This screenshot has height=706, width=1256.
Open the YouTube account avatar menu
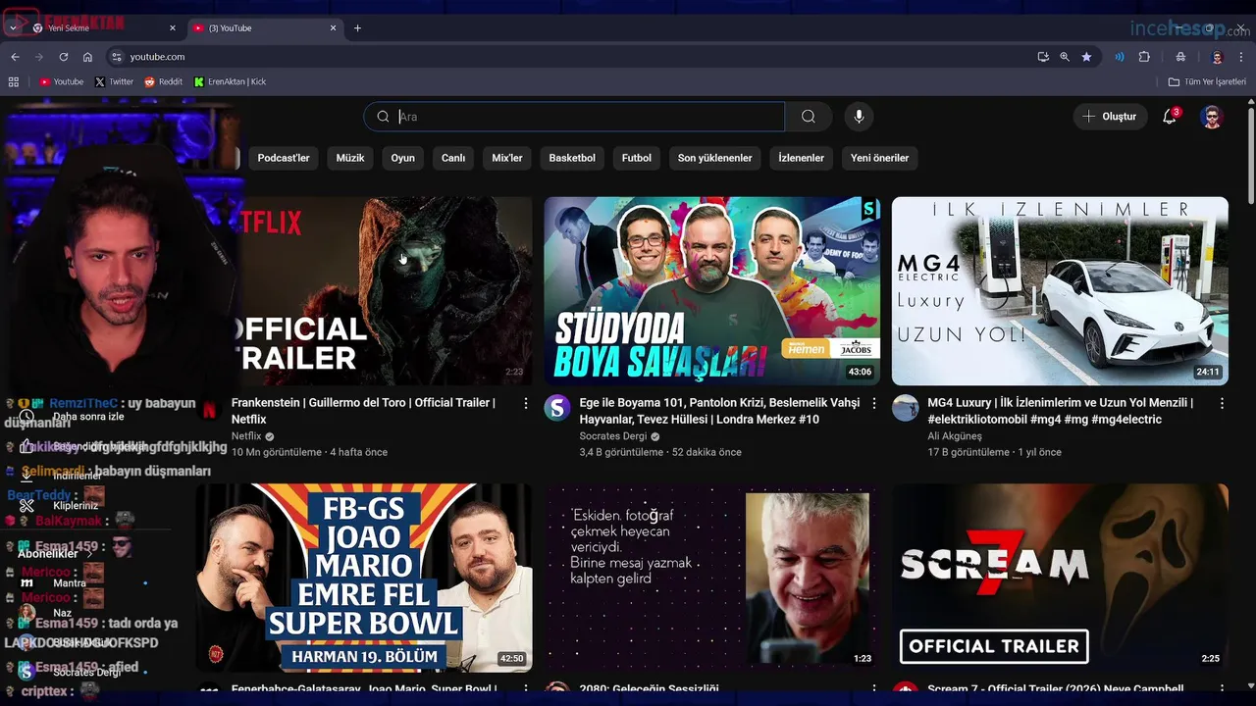1212,117
